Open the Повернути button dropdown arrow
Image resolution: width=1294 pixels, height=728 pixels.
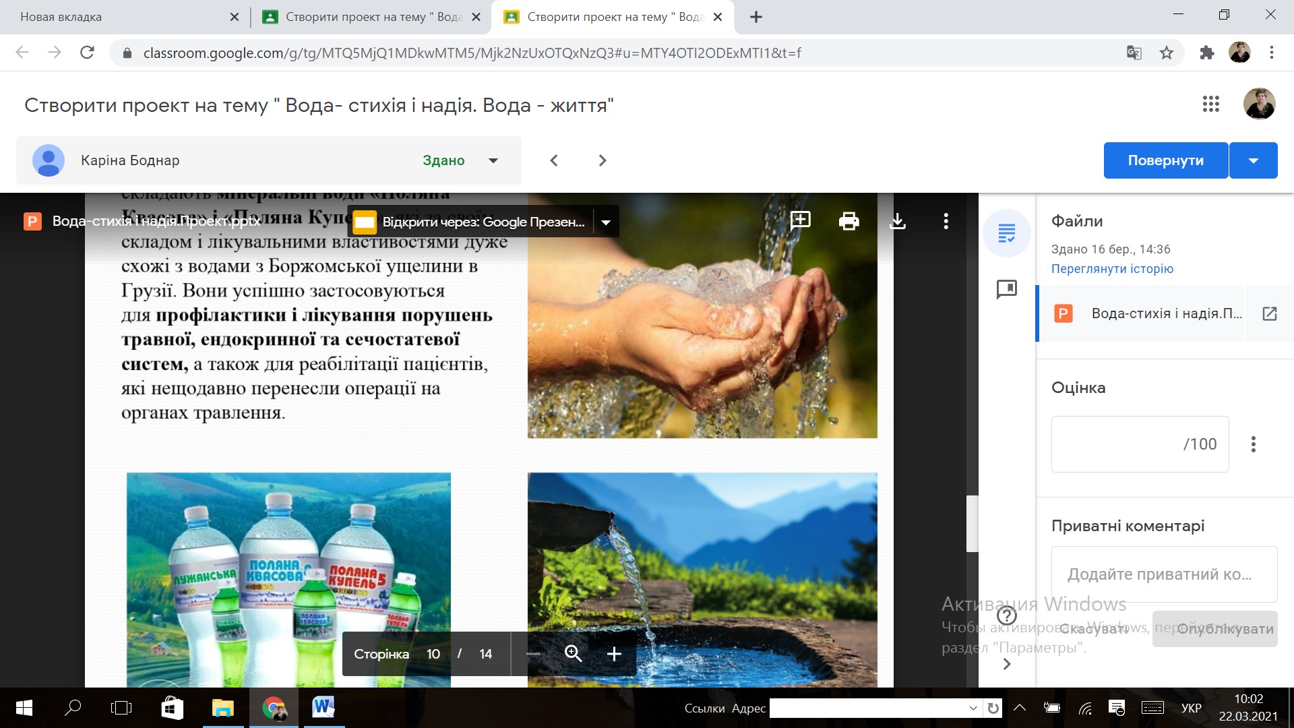[x=1254, y=160]
